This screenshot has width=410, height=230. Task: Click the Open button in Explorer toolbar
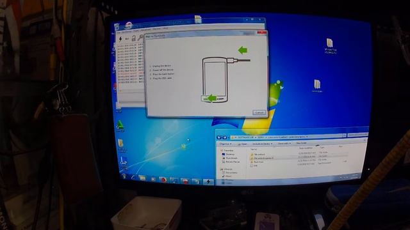(x=243, y=144)
